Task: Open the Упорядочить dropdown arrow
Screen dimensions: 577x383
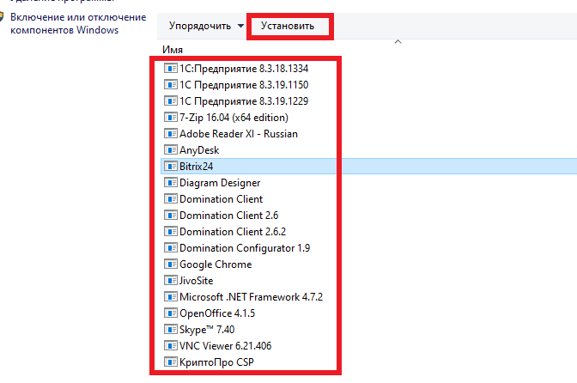Action: tap(240, 26)
